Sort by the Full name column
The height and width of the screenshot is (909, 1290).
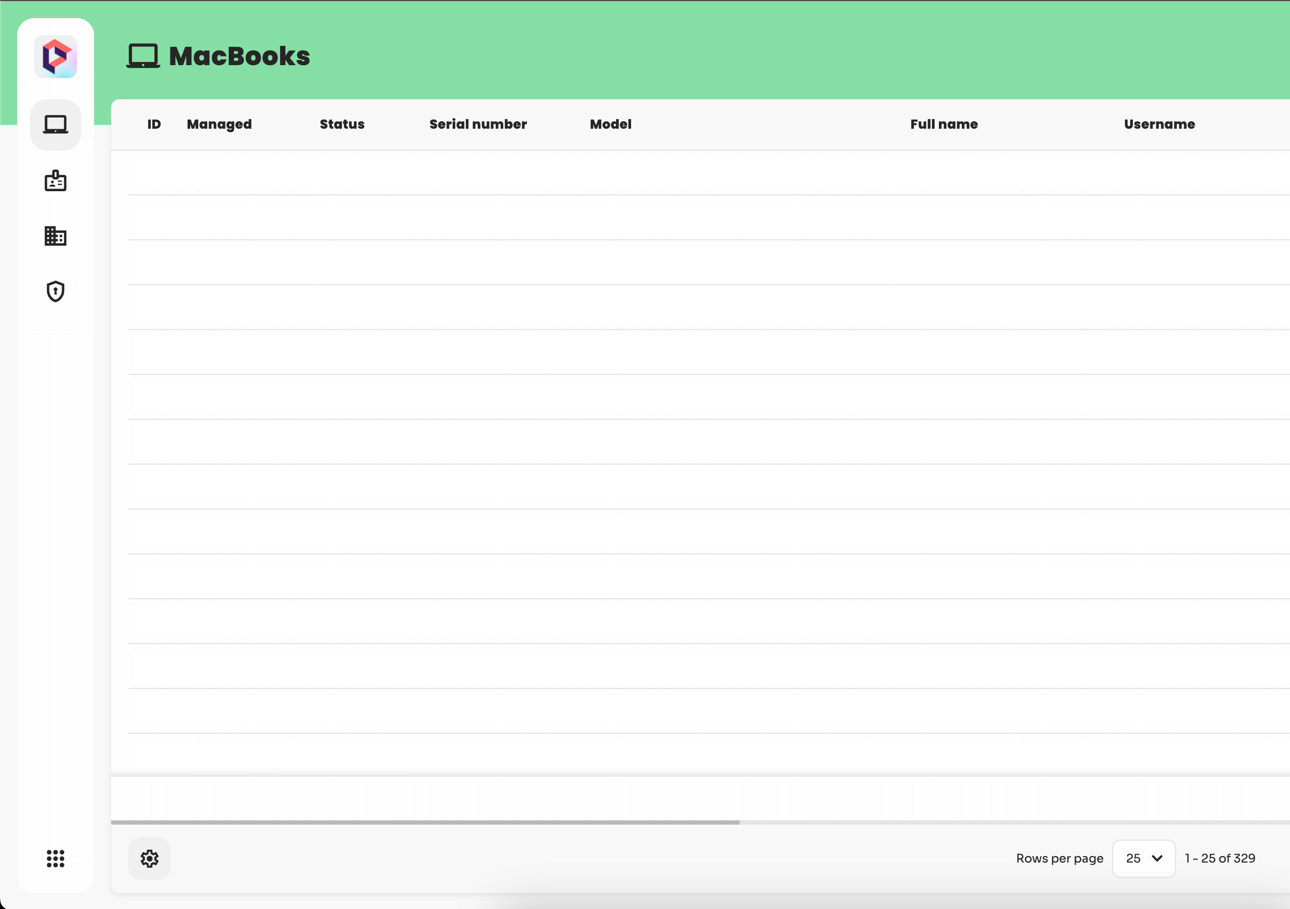[943, 124]
